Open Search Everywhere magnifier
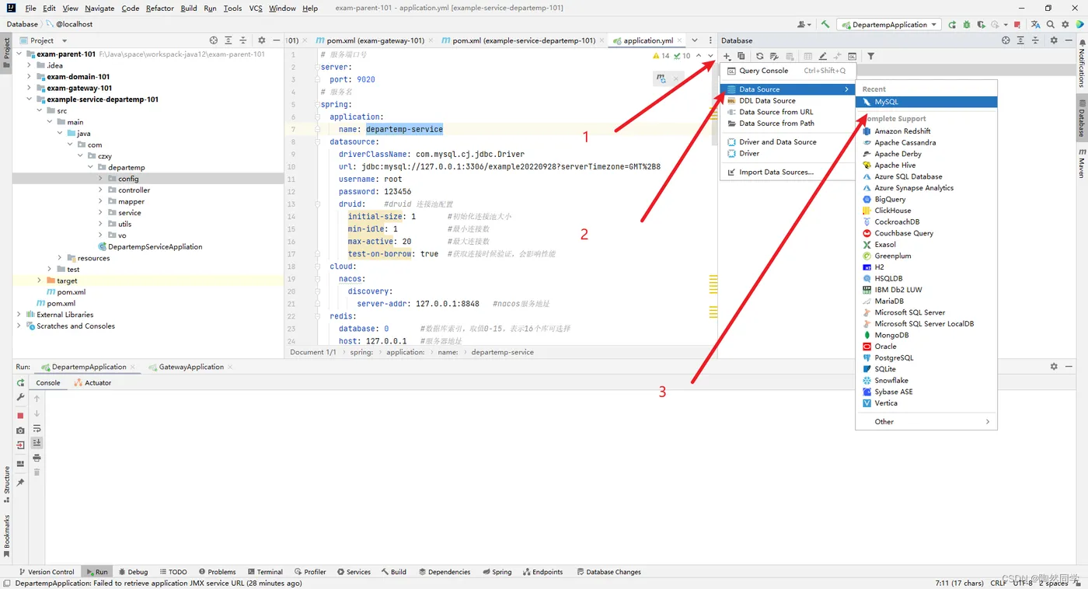Image resolution: width=1088 pixels, height=589 pixels. tap(1050, 25)
